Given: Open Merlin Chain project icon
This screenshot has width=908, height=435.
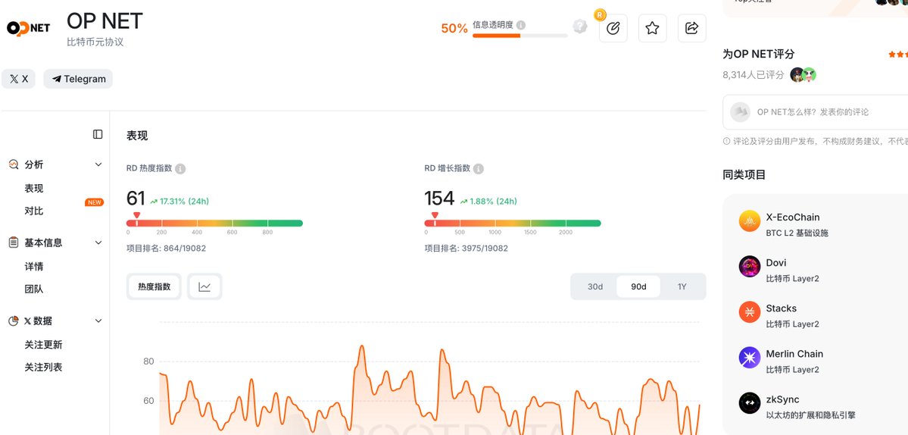Looking at the screenshot, I should tap(749, 358).
